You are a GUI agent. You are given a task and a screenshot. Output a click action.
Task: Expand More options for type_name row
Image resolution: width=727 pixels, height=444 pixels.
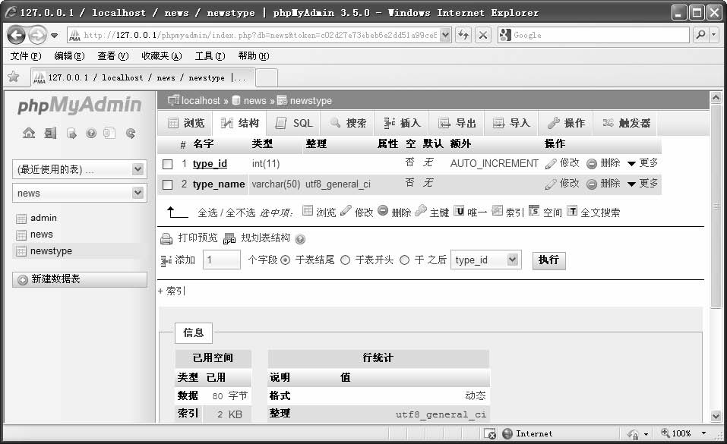click(643, 184)
